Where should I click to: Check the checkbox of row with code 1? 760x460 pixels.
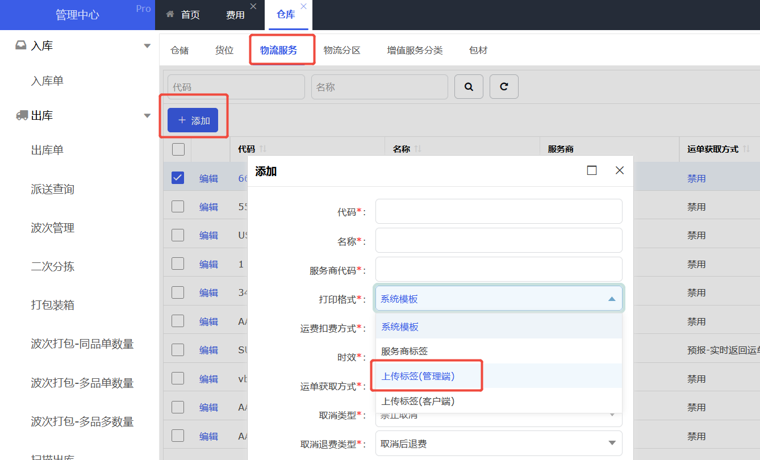click(178, 264)
